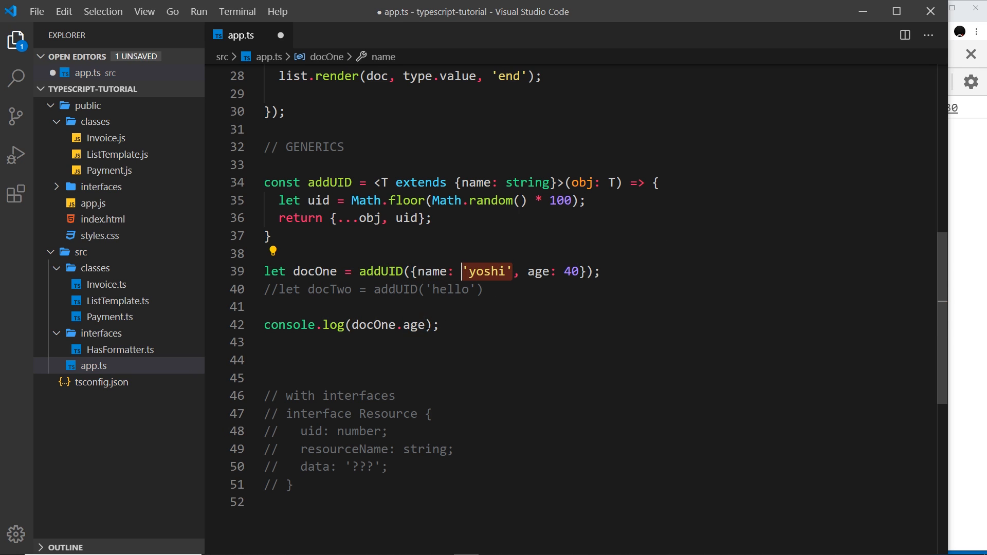Click app.ts in the breadcrumb
This screenshot has width=987, height=555.
(x=269, y=57)
